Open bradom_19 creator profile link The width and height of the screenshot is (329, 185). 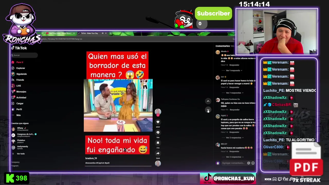tap(91, 158)
